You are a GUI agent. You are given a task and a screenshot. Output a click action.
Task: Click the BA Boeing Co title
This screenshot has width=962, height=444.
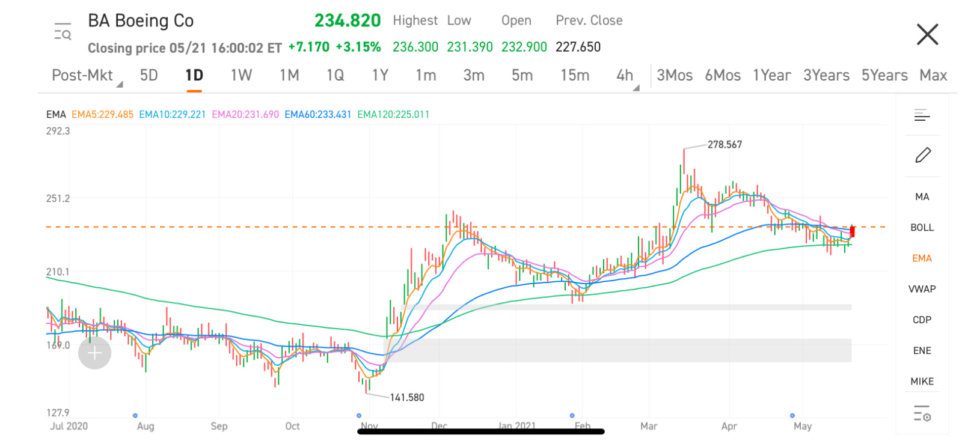tap(141, 21)
